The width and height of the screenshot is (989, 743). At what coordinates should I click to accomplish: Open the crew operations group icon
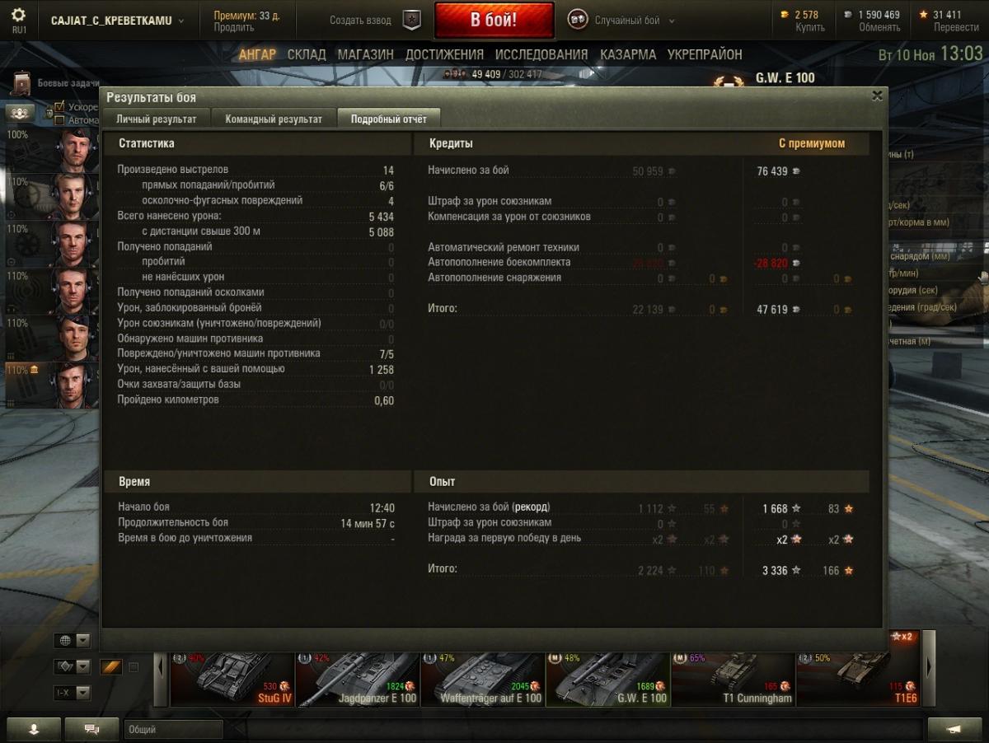21,113
